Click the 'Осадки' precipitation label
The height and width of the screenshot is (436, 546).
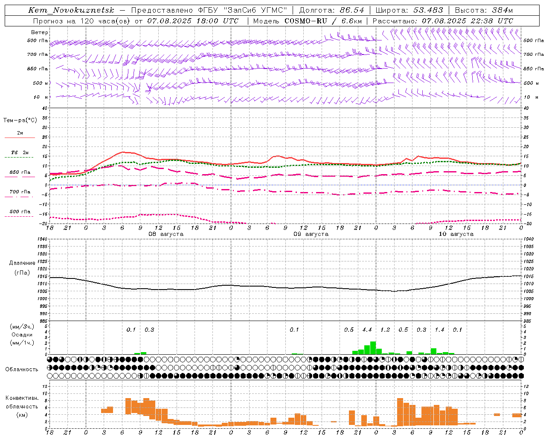(22, 335)
